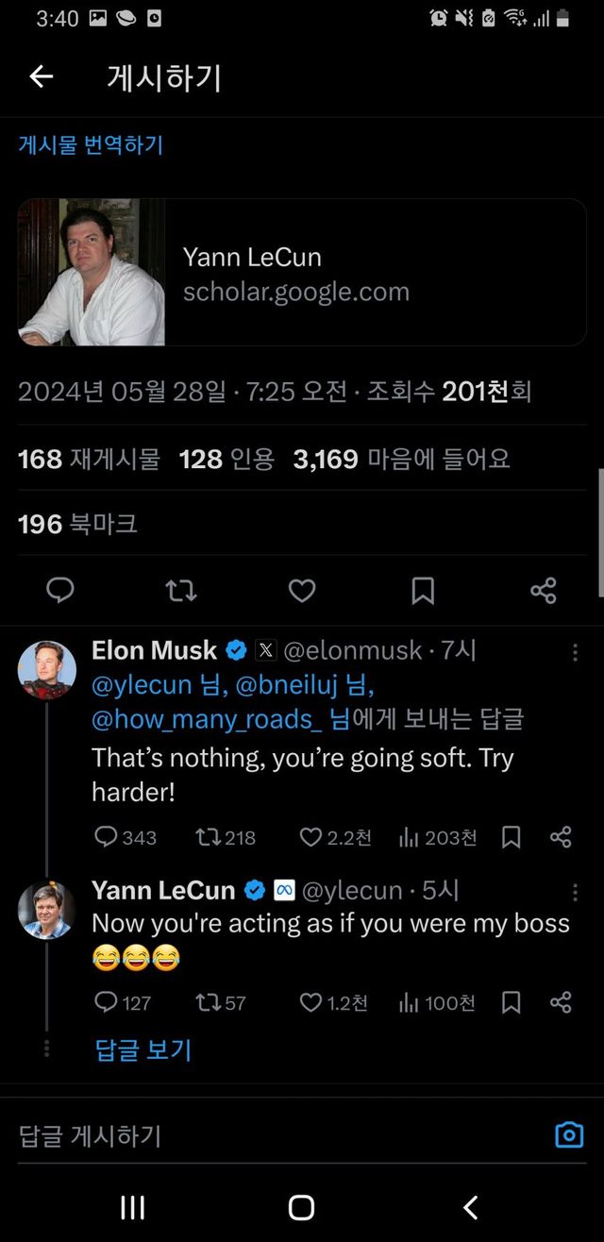Open the Yann LeCun scholar.google.com card
The image size is (604, 1242).
(x=302, y=272)
